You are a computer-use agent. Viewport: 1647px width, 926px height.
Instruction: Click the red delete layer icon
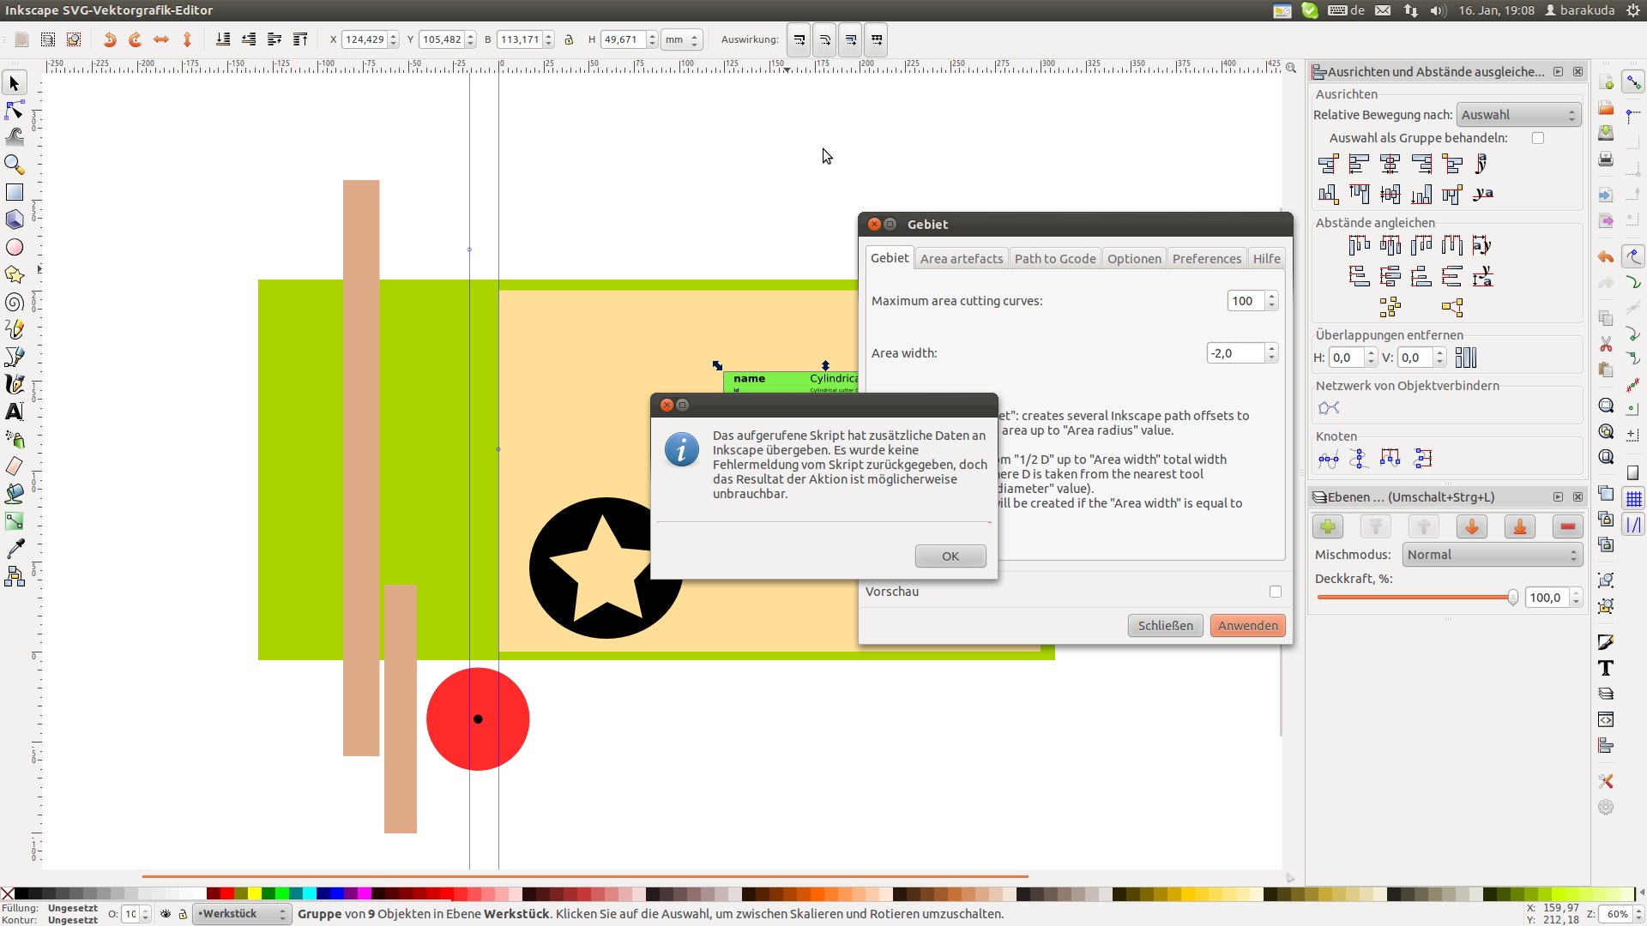(x=1567, y=527)
